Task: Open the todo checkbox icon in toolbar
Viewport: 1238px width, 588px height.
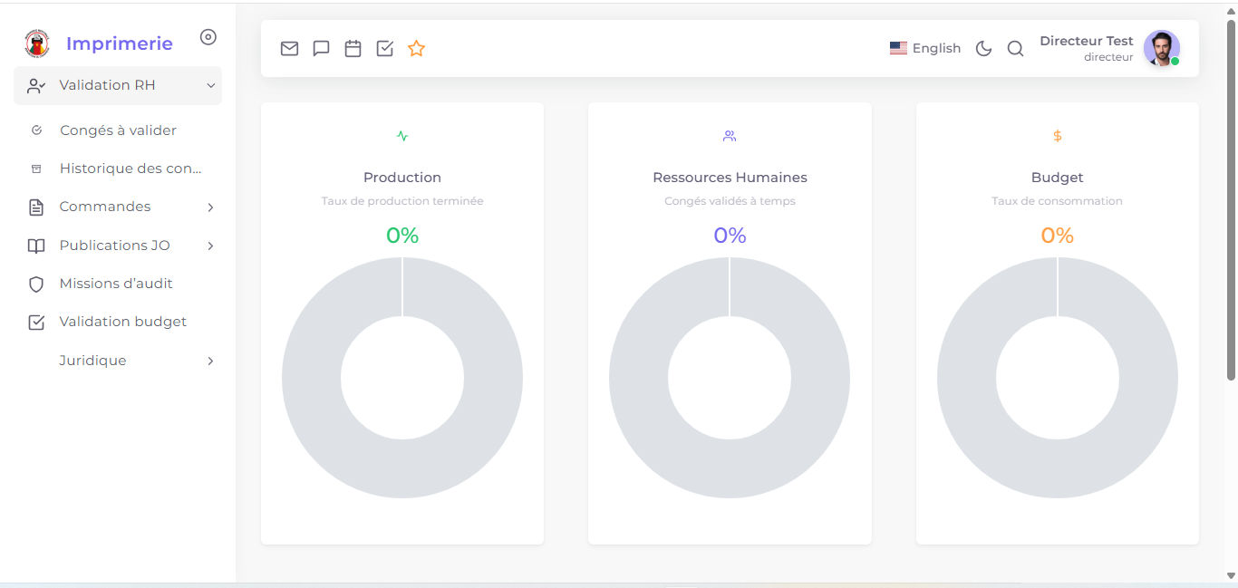Action: 384,49
